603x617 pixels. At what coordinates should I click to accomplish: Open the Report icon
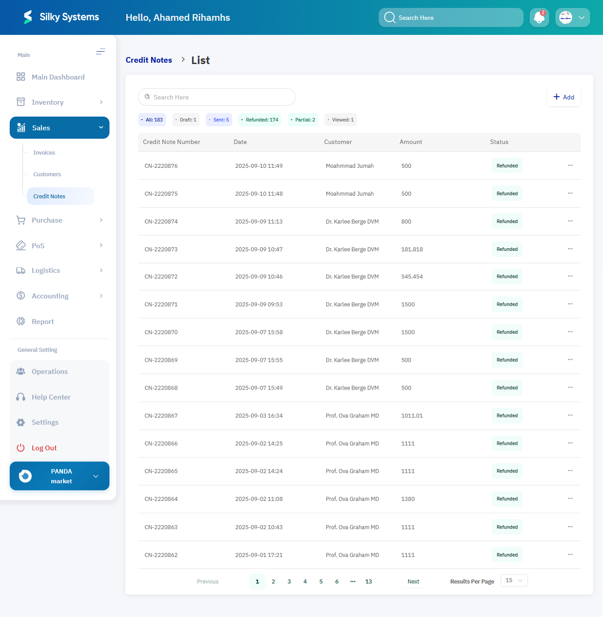click(x=20, y=321)
